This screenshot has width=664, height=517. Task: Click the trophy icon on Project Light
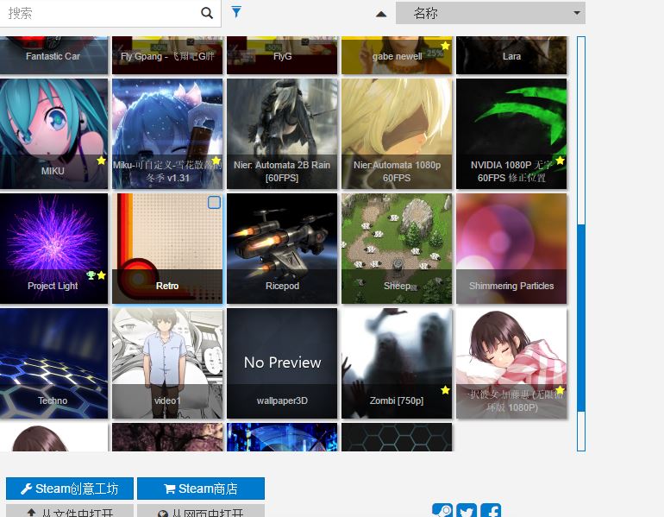pyautogui.click(x=91, y=275)
